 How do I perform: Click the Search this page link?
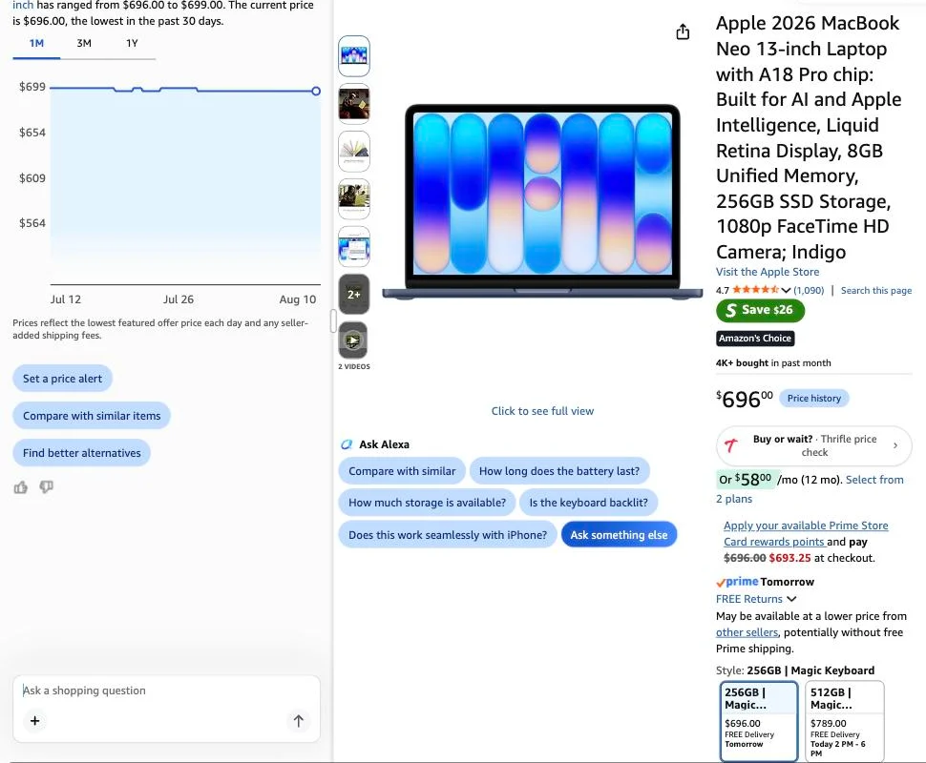(875, 290)
